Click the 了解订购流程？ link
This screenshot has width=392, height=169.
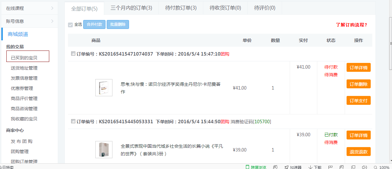click(352, 25)
